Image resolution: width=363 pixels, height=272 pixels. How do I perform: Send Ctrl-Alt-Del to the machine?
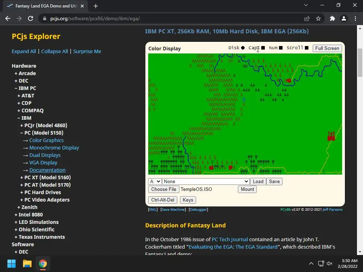[x=163, y=200]
